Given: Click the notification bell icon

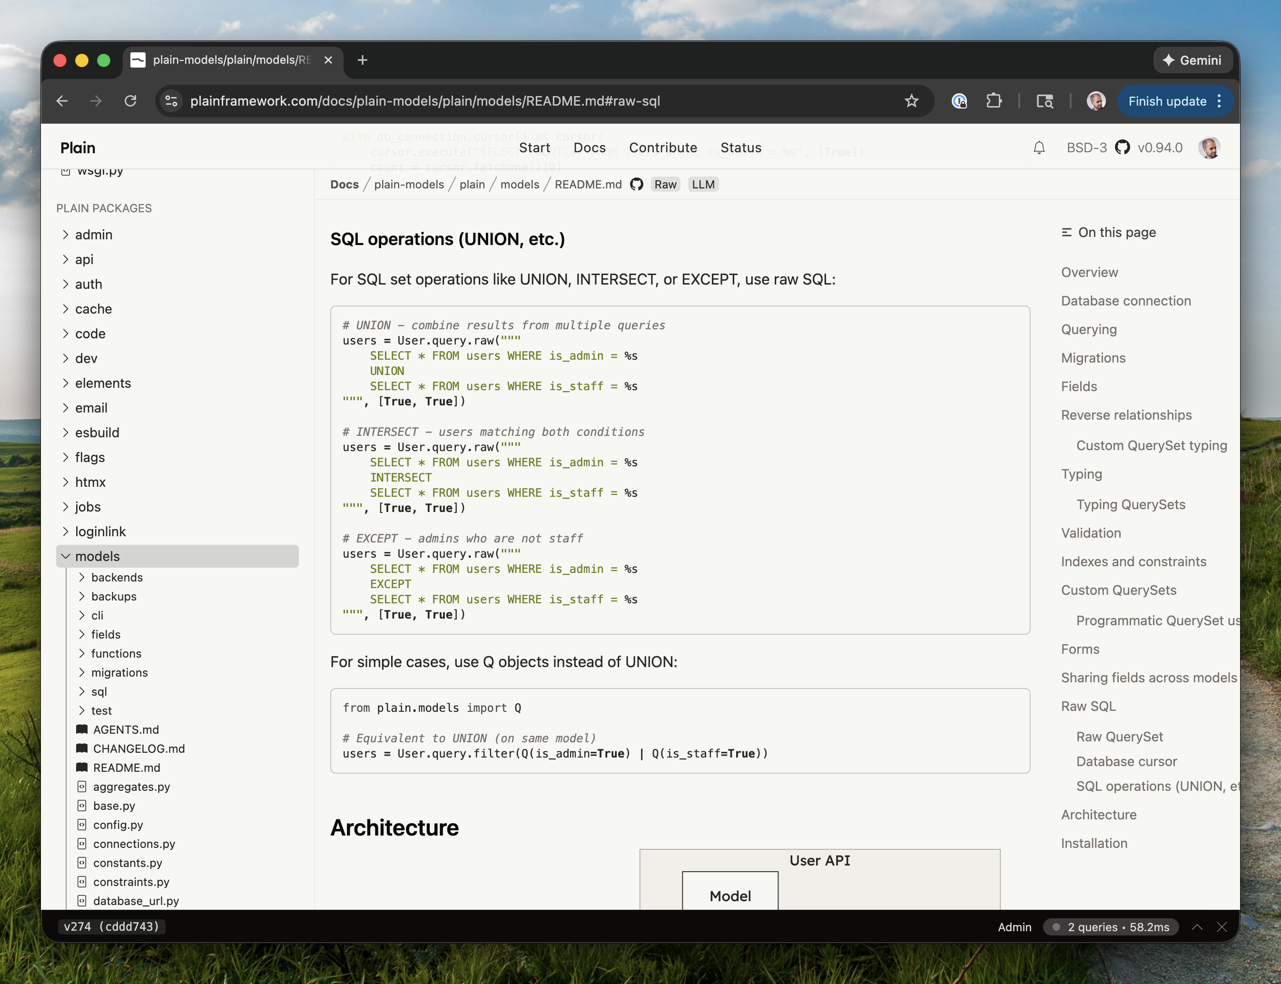Looking at the screenshot, I should (x=1038, y=148).
